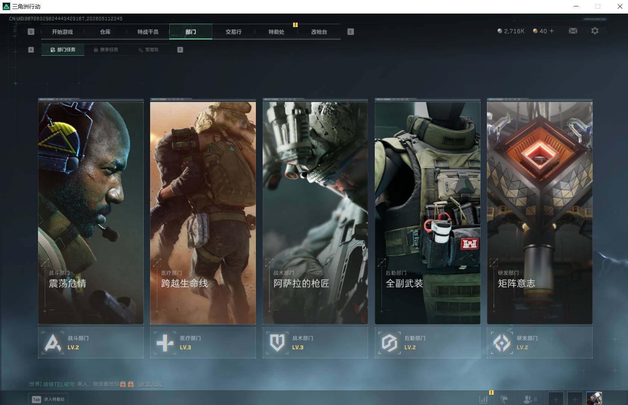Screen dimensions: 628x405
Task: Click the 战斗部门 LV.2 level panel
Action: pos(91,343)
